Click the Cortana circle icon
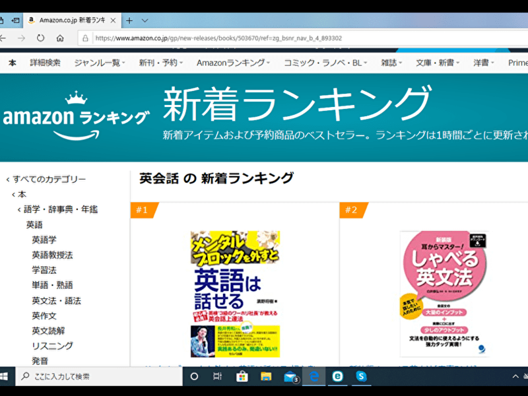Image resolution: width=528 pixels, height=396 pixels. [194, 376]
